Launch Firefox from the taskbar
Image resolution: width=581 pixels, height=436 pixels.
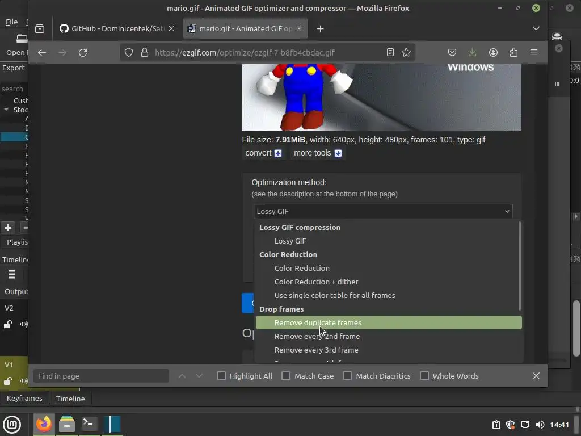44,424
